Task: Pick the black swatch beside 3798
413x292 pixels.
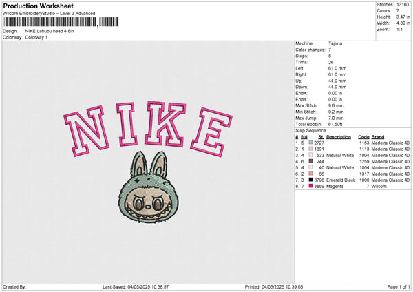Action: (310, 180)
